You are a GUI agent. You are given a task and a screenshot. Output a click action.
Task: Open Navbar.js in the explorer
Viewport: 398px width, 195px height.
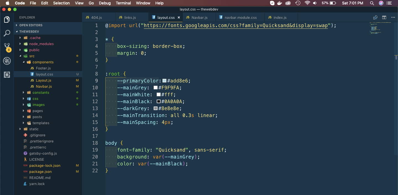[44, 86]
